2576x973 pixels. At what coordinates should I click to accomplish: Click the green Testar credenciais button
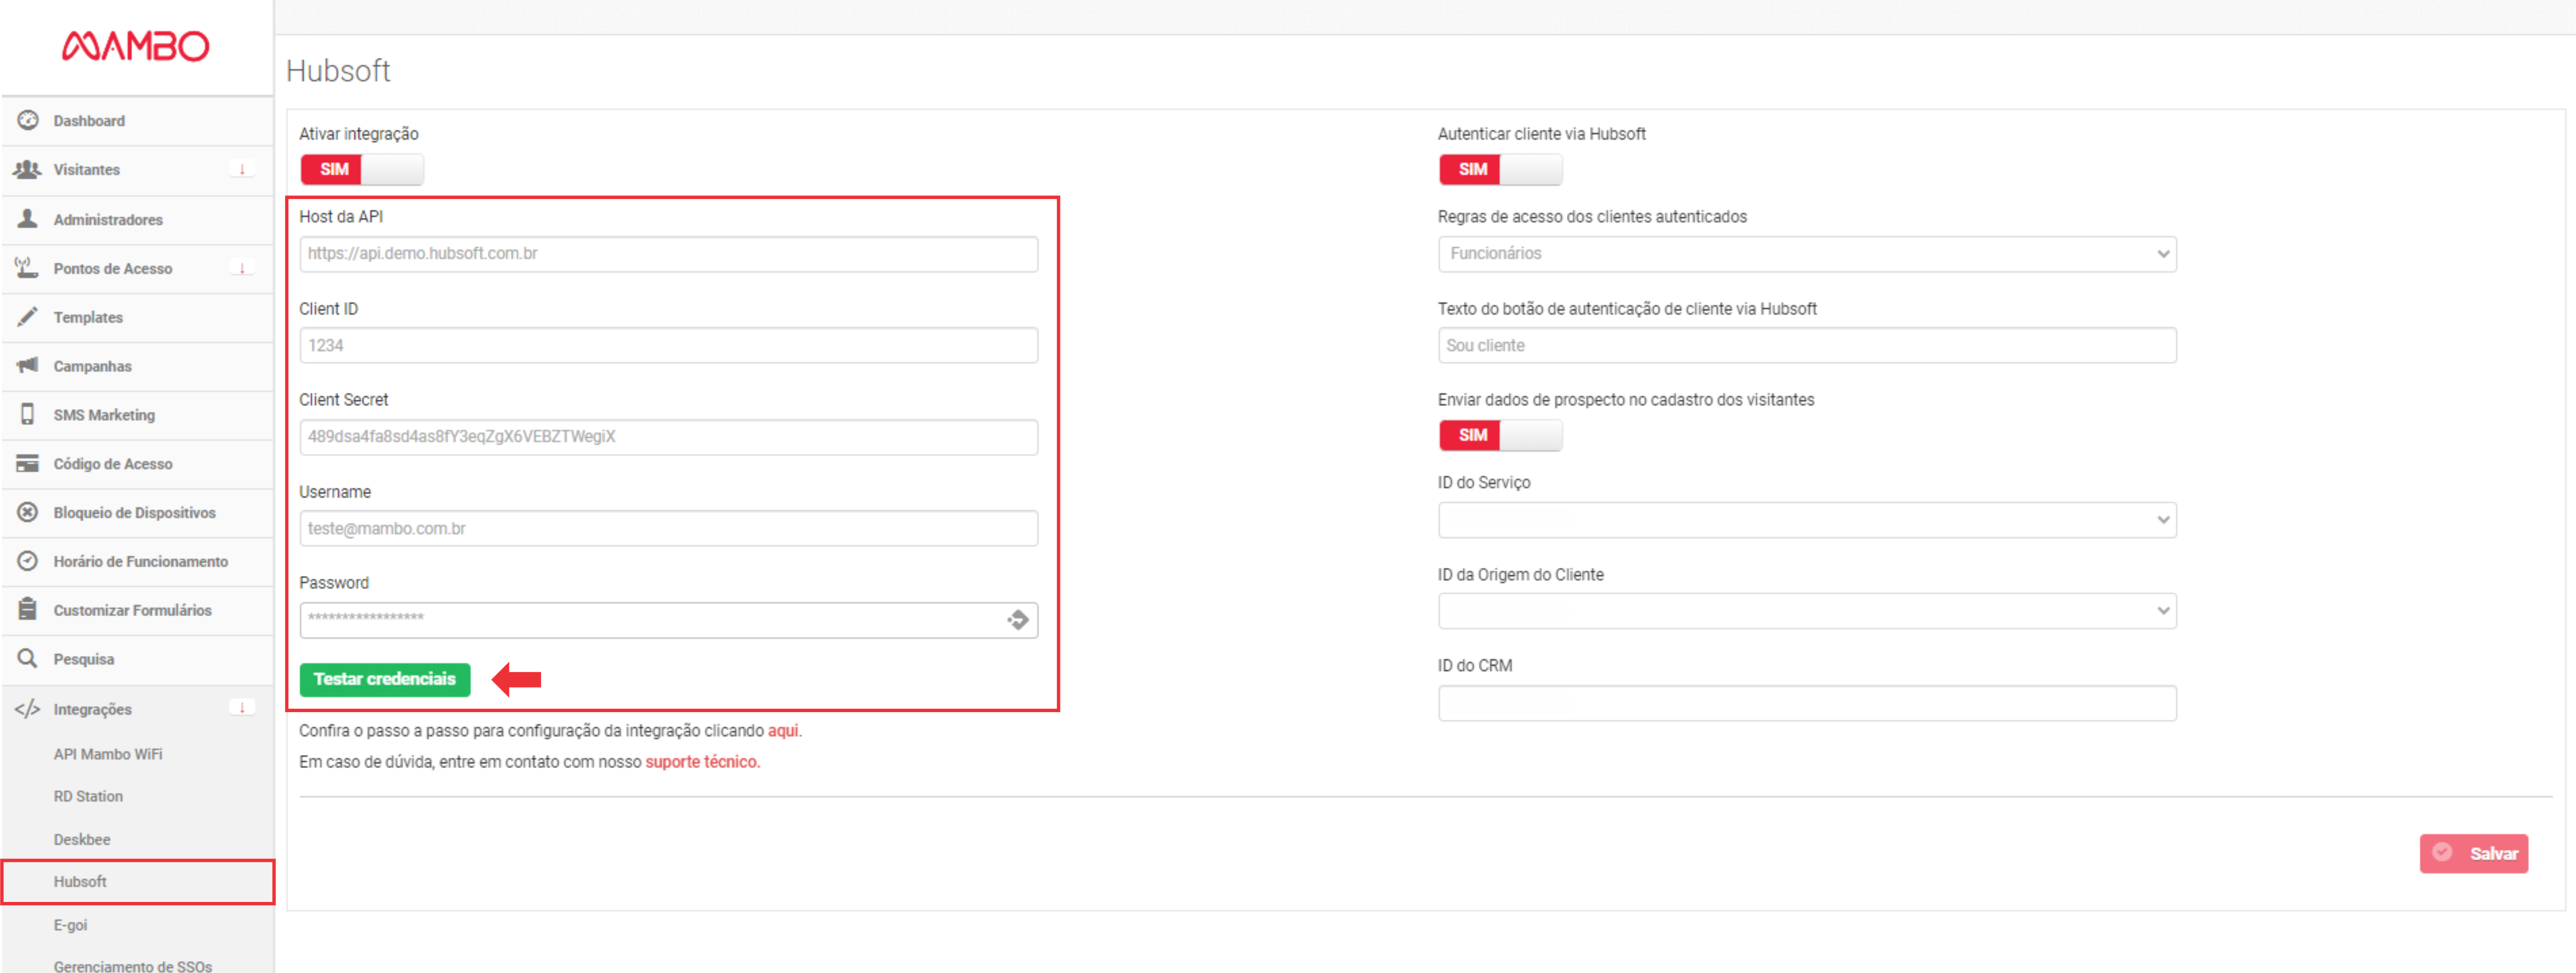pos(385,679)
